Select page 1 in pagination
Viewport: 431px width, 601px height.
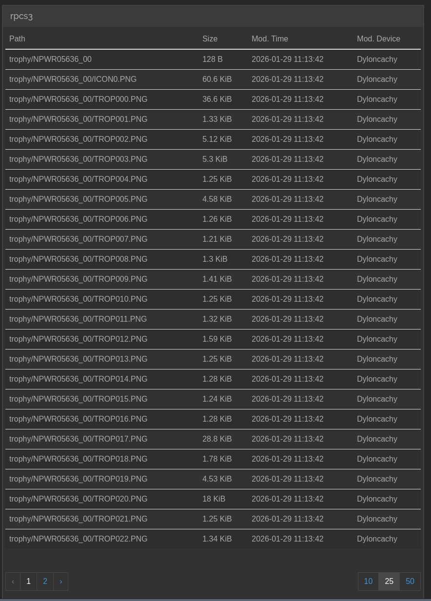[28, 581]
